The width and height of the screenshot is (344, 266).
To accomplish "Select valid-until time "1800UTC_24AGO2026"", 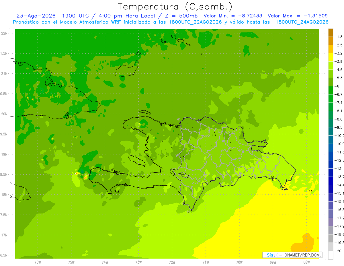I will (x=302, y=22).
